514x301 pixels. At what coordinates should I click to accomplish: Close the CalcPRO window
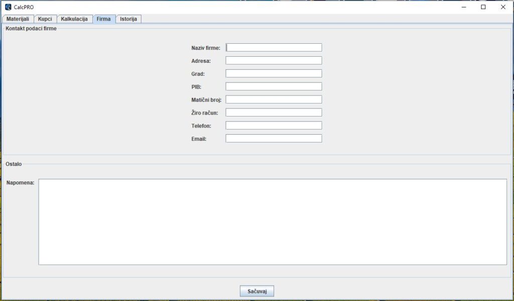503,7
